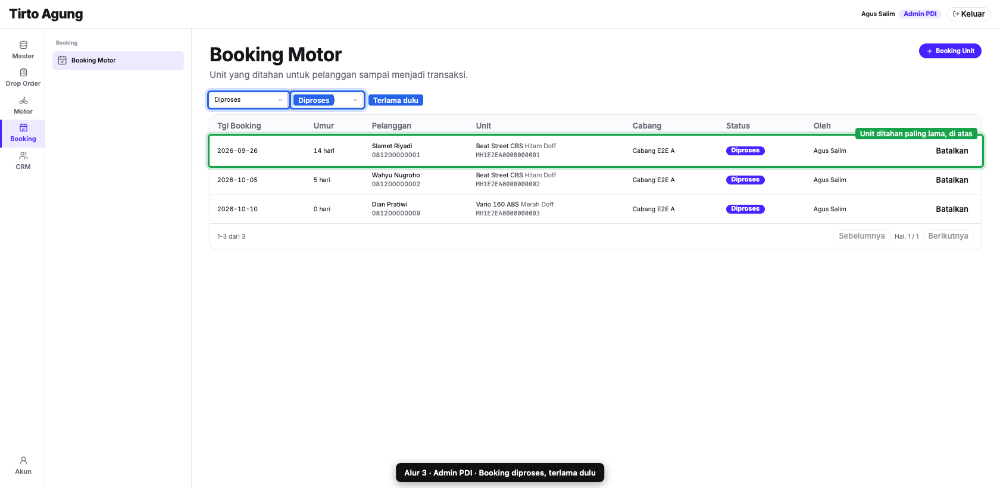Go to Drop Order in the sidebar
Screen dimensions: 1000x488
click(x=23, y=77)
